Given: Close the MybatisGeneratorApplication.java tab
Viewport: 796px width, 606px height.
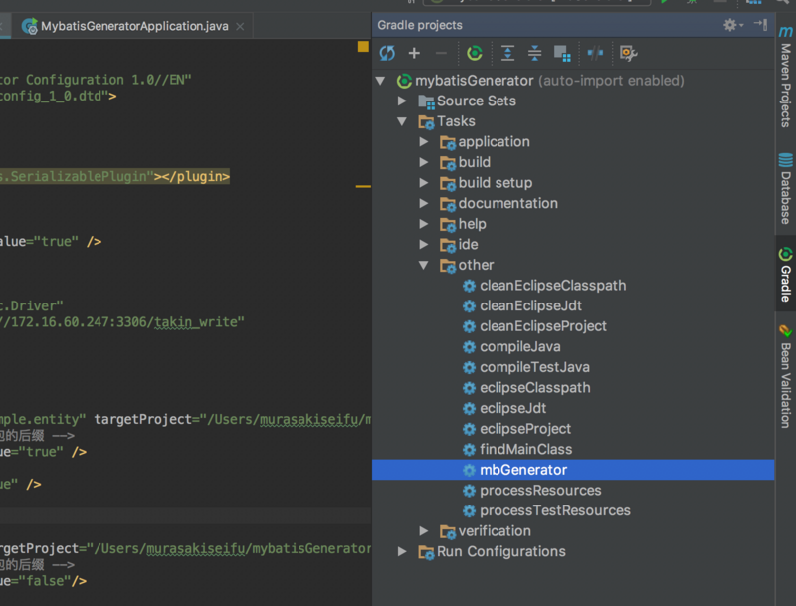Looking at the screenshot, I should 240,27.
